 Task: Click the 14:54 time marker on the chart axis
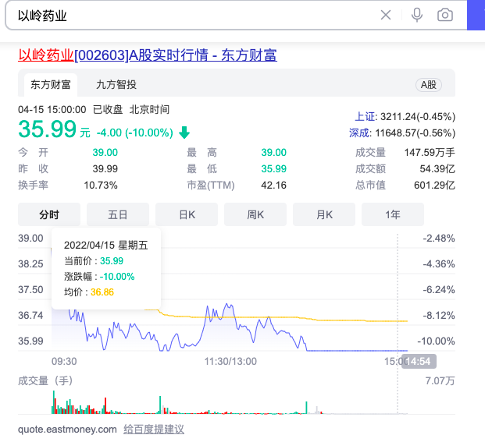tap(419, 361)
